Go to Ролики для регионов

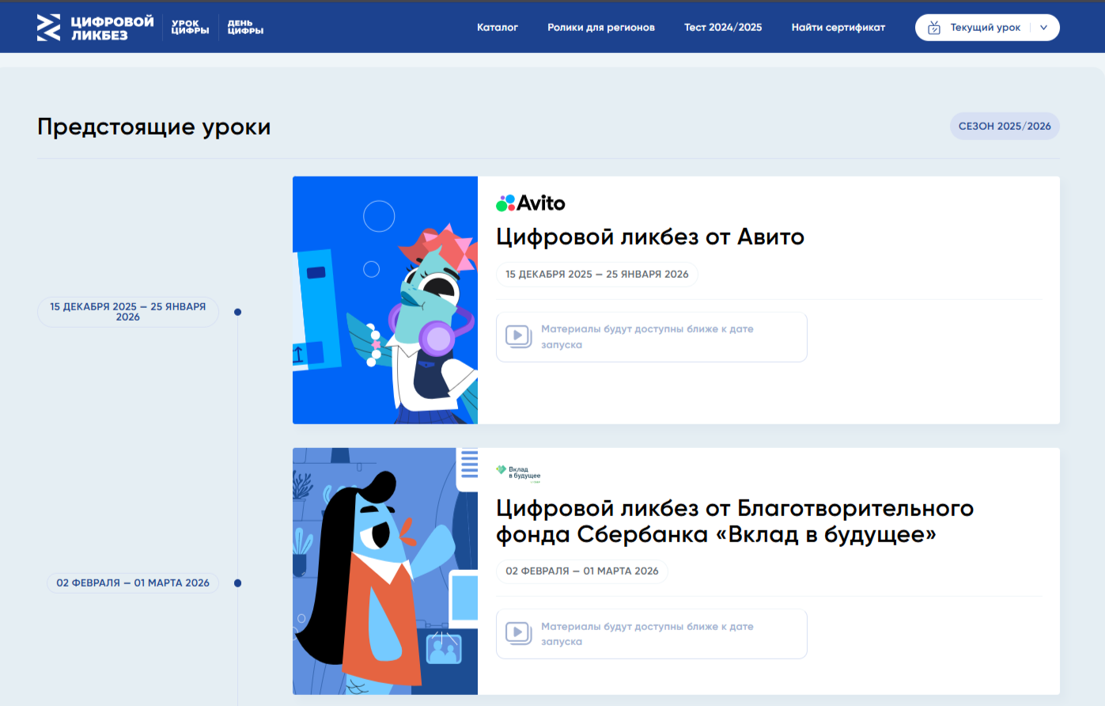(600, 28)
